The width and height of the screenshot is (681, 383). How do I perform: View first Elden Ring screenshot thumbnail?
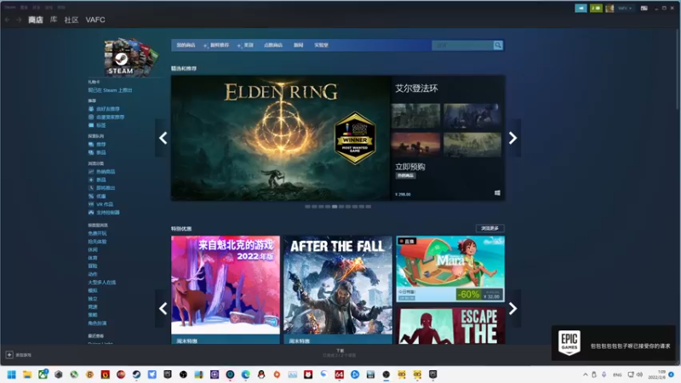[x=415, y=116]
